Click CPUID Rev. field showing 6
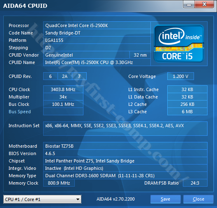 pyautogui.click(x=51, y=76)
